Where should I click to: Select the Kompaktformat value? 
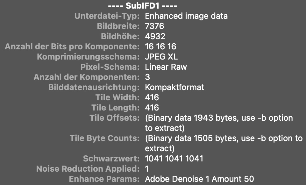pos(174,87)
